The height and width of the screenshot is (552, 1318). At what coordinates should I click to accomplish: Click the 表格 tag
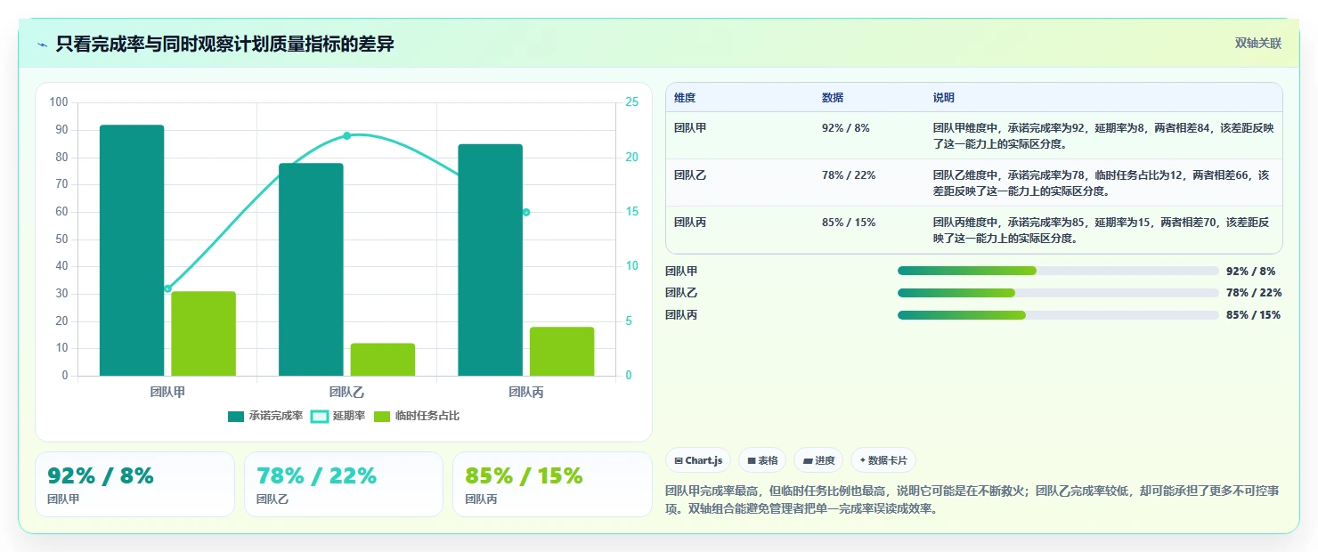coord(762,460)
